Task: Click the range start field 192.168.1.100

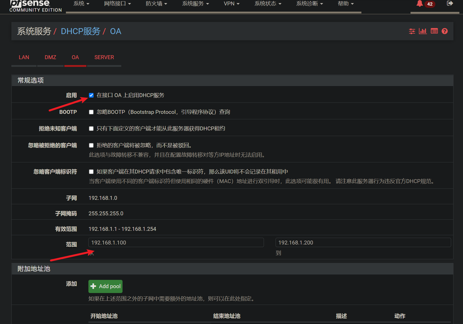Action: coord(176,243)
